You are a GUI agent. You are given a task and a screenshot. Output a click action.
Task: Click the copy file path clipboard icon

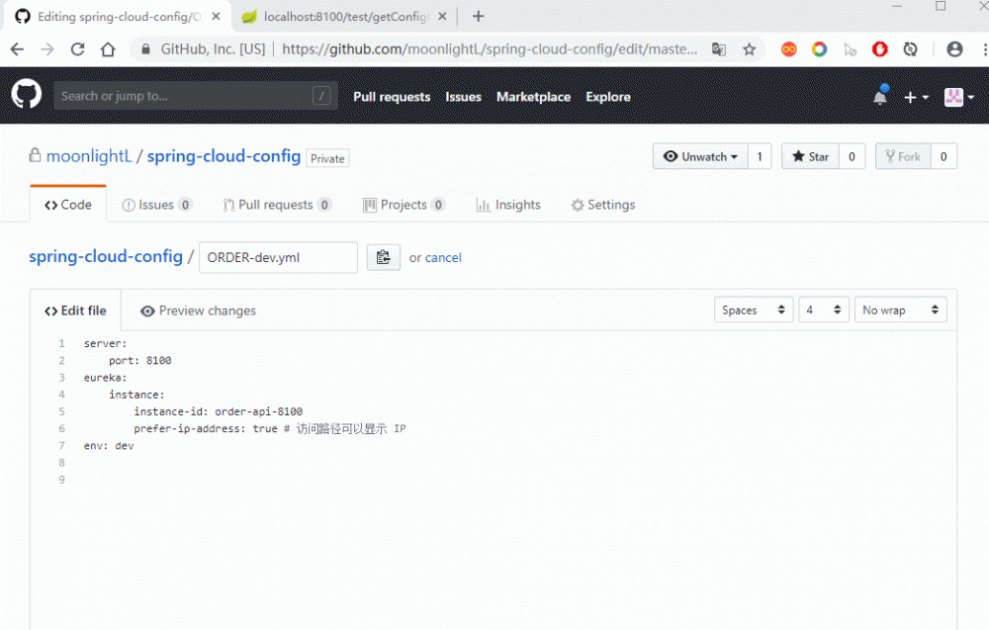pyautogui.click(x=384, y=257)
